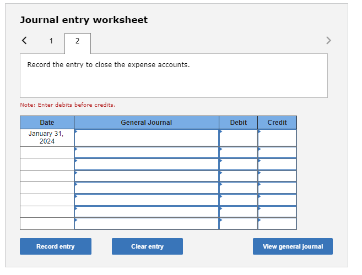362x275 pixels.
Task: Click the General Journal column header
Action: 147,123
